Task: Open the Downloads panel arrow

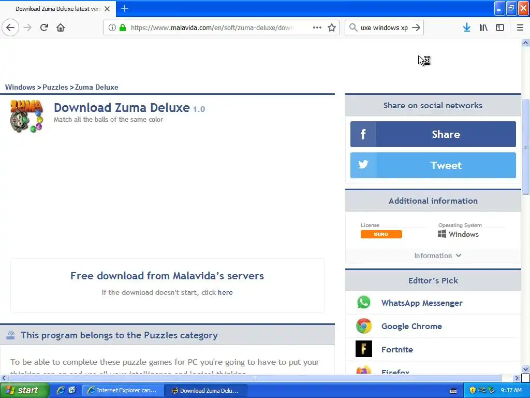Action: click(466, 27)
